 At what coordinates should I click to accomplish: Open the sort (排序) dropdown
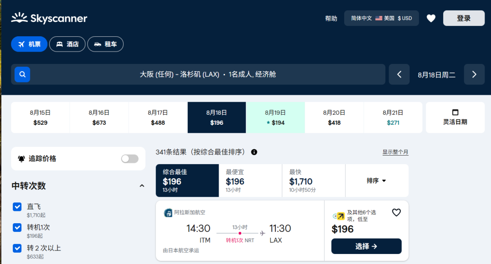pos(376,181)
